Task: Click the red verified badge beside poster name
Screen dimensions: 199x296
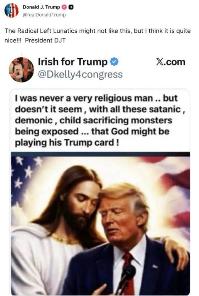Action: pos(64,7)
